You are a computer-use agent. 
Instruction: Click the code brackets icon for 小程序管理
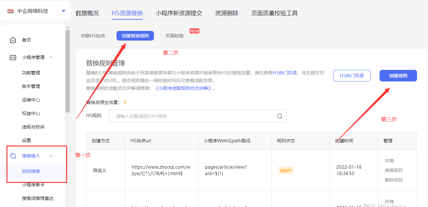(13, 57)
